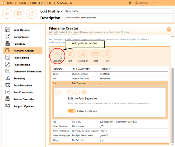Delete the Path Separator part with the trash icon
Screen dimensions: 175x147
pos(84,92)
